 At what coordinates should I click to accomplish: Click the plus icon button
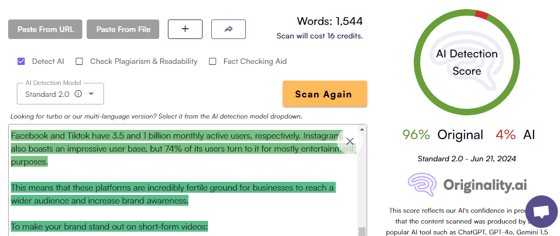[x=185, y=29]
